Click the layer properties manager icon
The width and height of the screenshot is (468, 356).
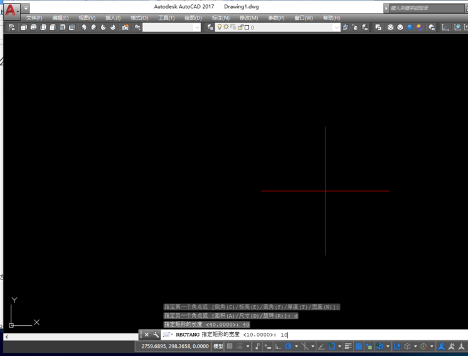click(210, 28)
